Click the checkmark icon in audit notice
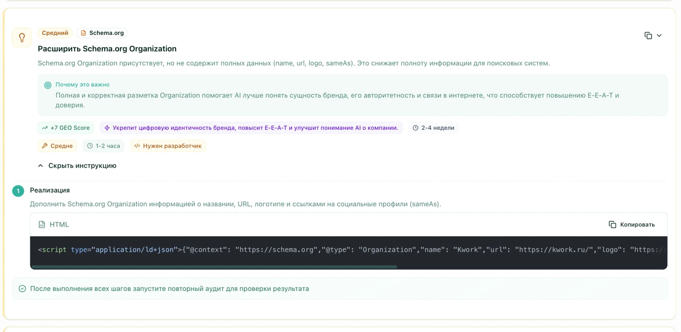 point(22,289)
